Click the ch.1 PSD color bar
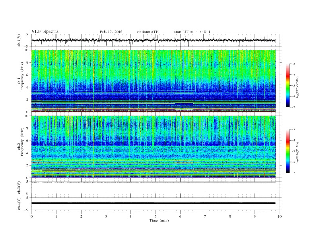The image size is (315, 243). coord(288,86)
